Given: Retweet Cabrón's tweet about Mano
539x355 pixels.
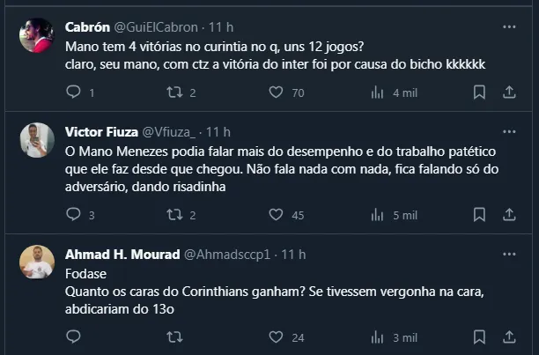Looking at the screenshot, I should click(174, 92).
